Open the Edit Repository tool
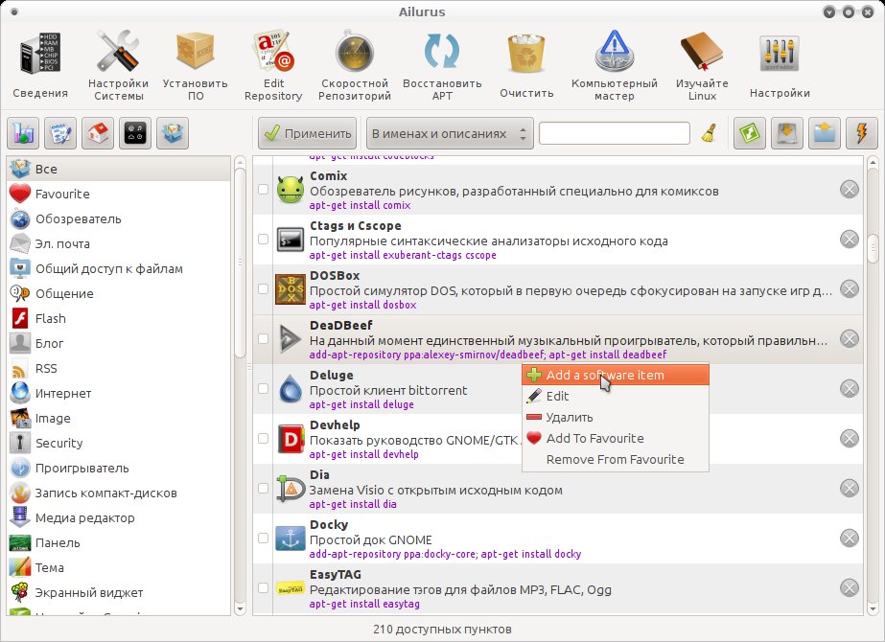 pos(273,65)
